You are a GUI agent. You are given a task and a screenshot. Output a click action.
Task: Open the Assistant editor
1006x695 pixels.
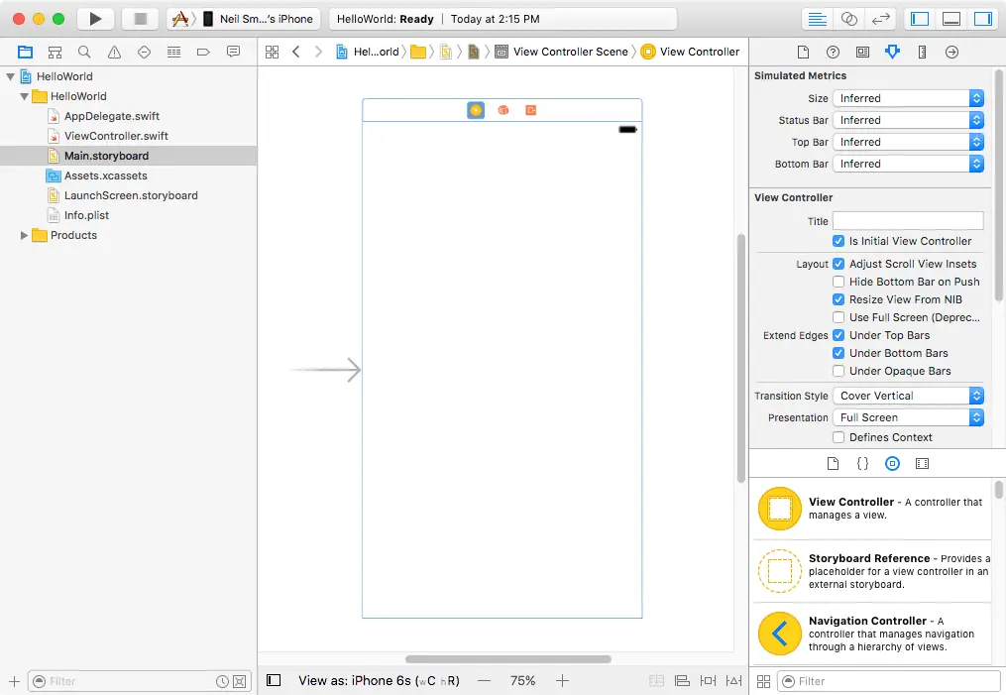(x=848, y=19)
